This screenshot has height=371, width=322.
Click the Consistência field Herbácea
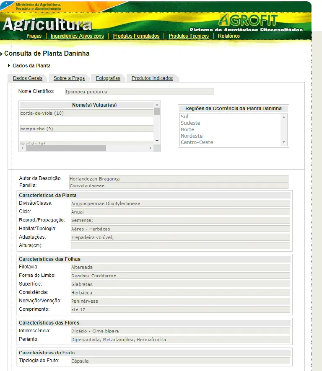[x=180, y=293]
